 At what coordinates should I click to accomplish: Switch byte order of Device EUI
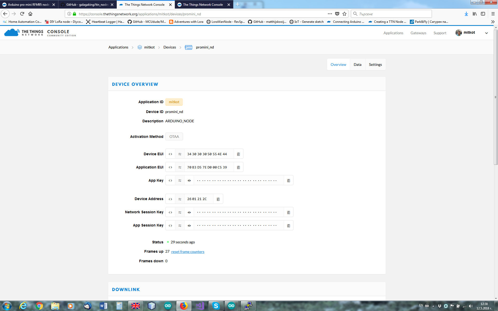[x=180, y=154]
